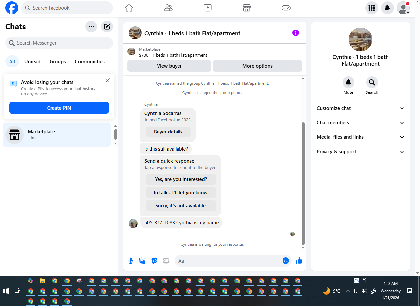420x306 pixels.
Task: Open Windows Task View
Action: 18,291
